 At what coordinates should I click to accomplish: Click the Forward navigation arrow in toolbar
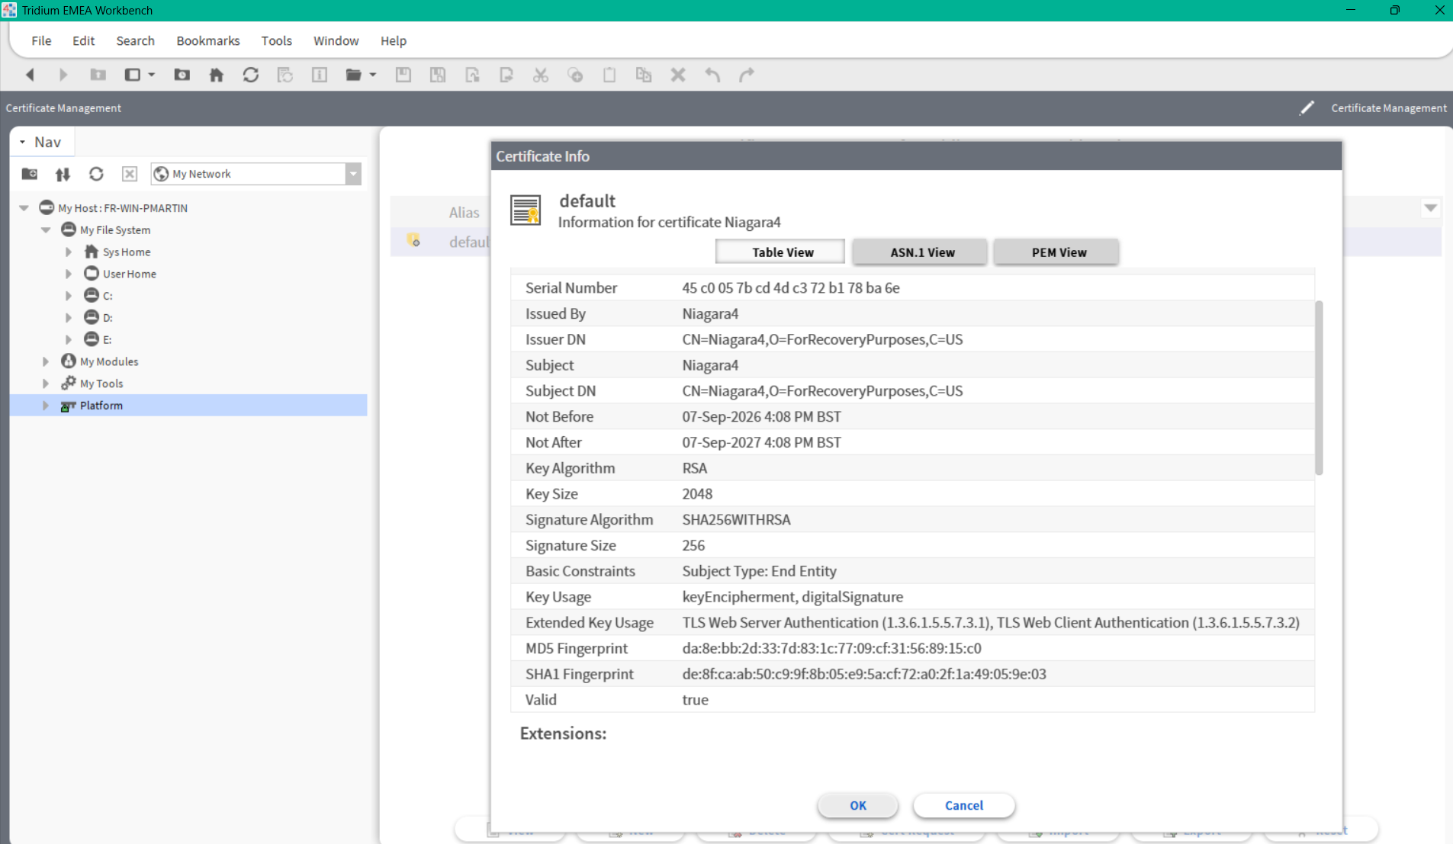tap(63, 75)
